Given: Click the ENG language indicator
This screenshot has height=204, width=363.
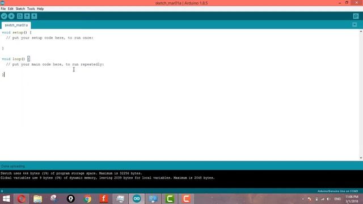Looking at the screenshot, I should (337, 199).
